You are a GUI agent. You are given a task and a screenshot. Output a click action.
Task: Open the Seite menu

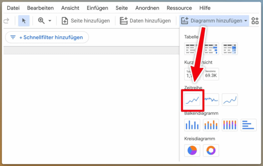pyautogui.click(x=122, y=8)
